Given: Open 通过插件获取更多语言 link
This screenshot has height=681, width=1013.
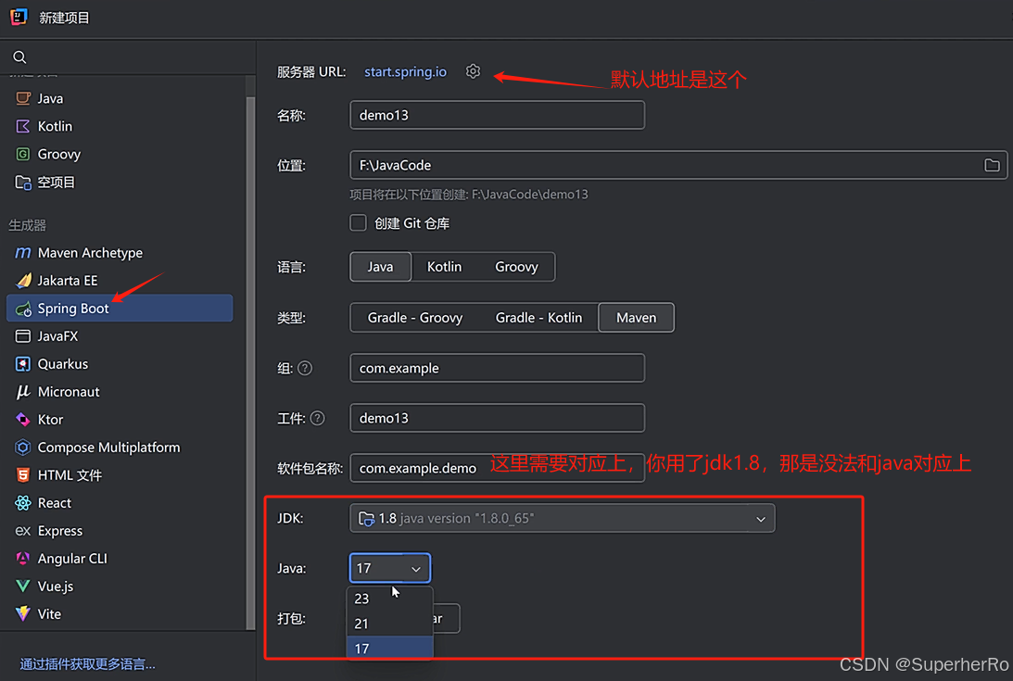Looking at the screenshot, I should pyautogui.click(x=87, y=664).
